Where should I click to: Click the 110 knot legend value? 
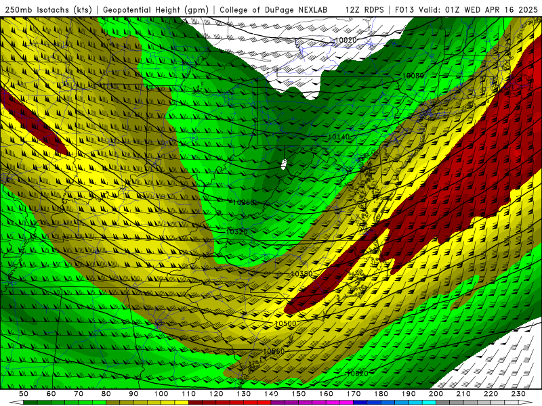click(x=189, y=394)
